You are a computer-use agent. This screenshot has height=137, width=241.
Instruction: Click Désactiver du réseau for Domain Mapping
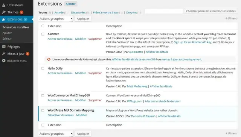point(61,115)
